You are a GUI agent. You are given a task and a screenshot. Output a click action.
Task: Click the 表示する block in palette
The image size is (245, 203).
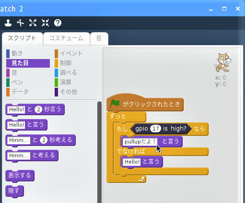coord(20,176)
